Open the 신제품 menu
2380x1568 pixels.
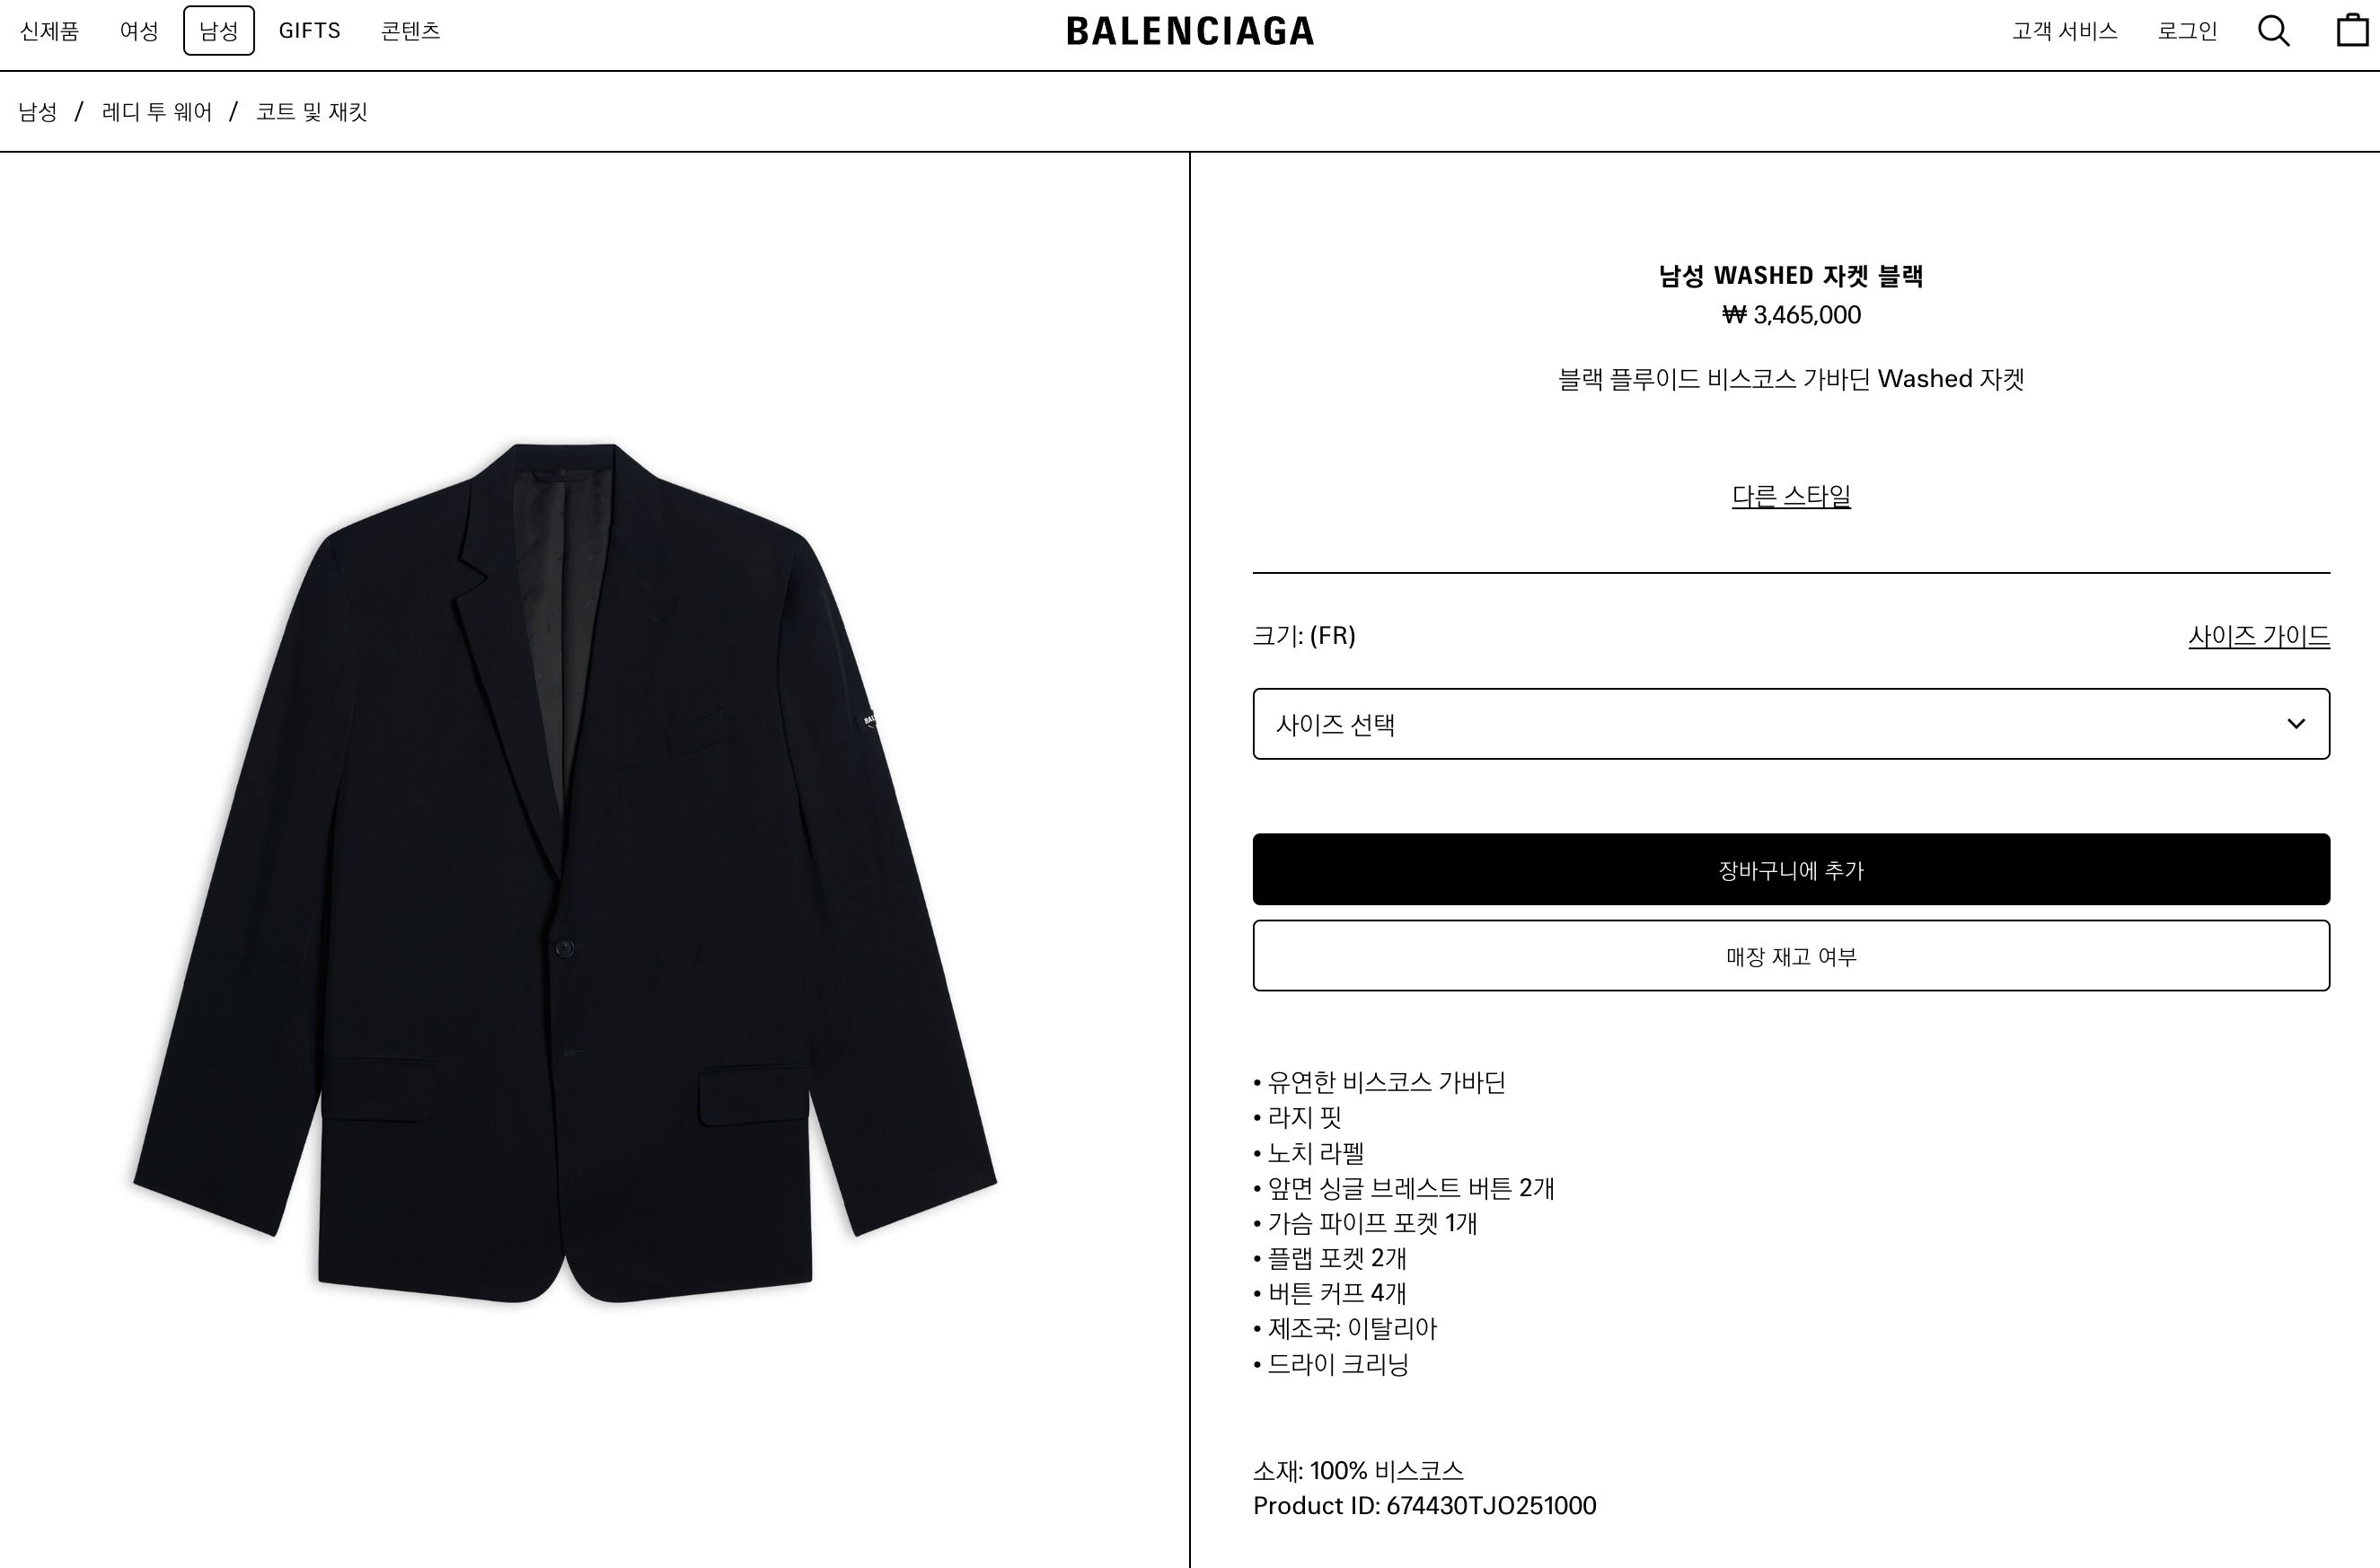tap(49, 31)
